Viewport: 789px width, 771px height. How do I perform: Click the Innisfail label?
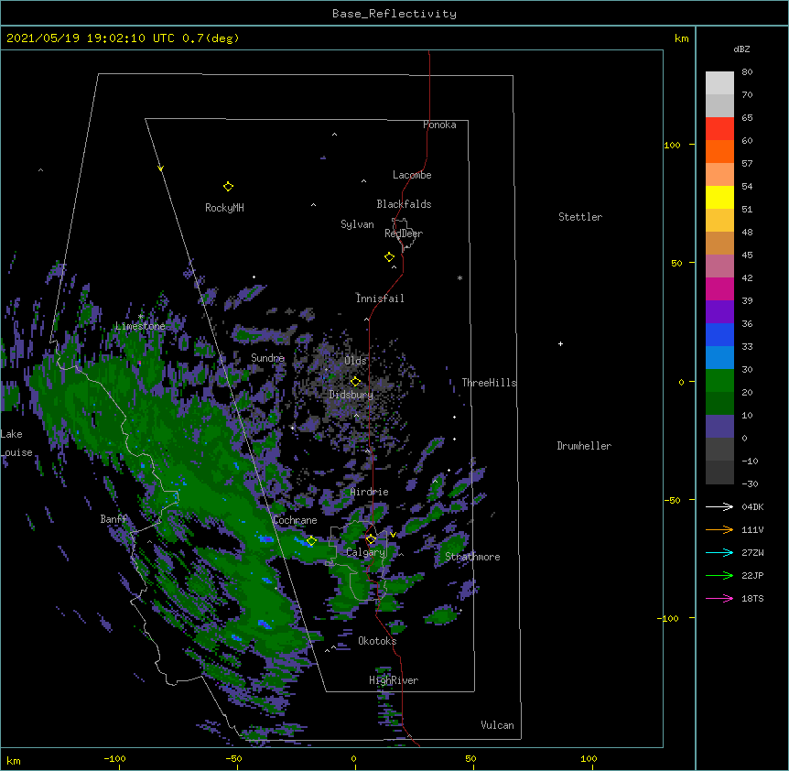tap(380, 299)
